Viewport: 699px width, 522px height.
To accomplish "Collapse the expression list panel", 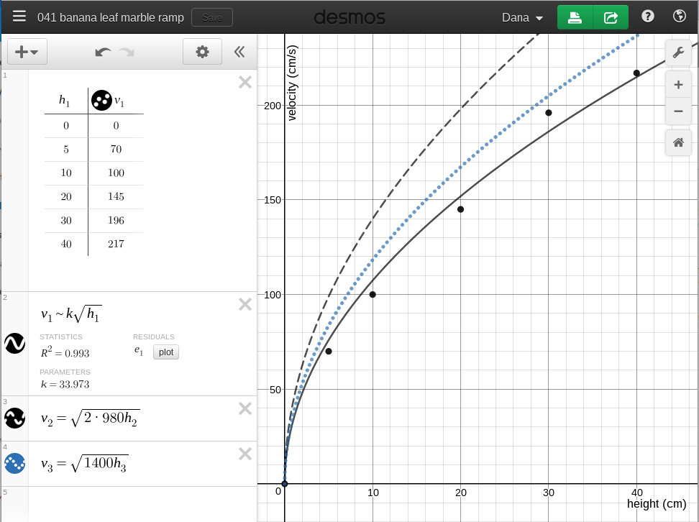I will [x=239, y=52].
